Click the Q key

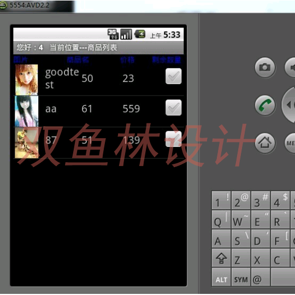click(221, 220)
